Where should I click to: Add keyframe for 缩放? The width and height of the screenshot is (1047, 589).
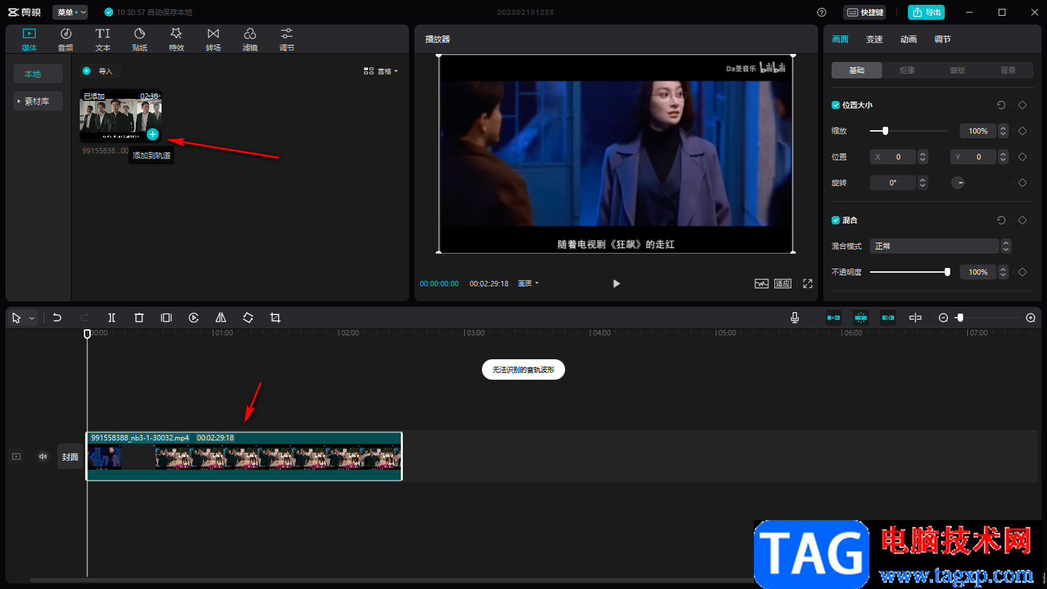click(x=1022, y=131)
